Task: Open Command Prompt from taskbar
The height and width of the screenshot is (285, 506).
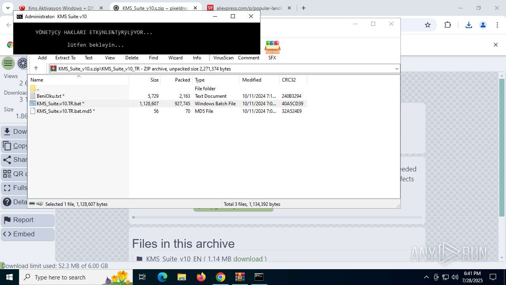Action: (259, 277)
